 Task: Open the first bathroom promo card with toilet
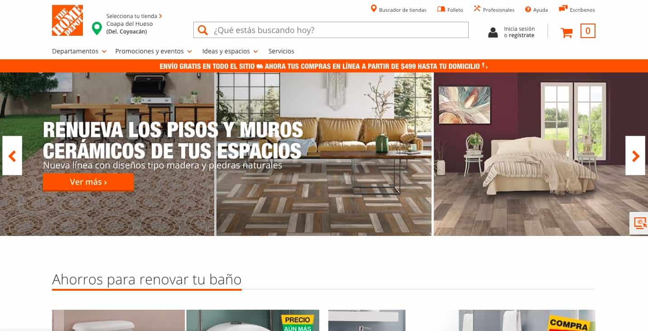(118, 321)
